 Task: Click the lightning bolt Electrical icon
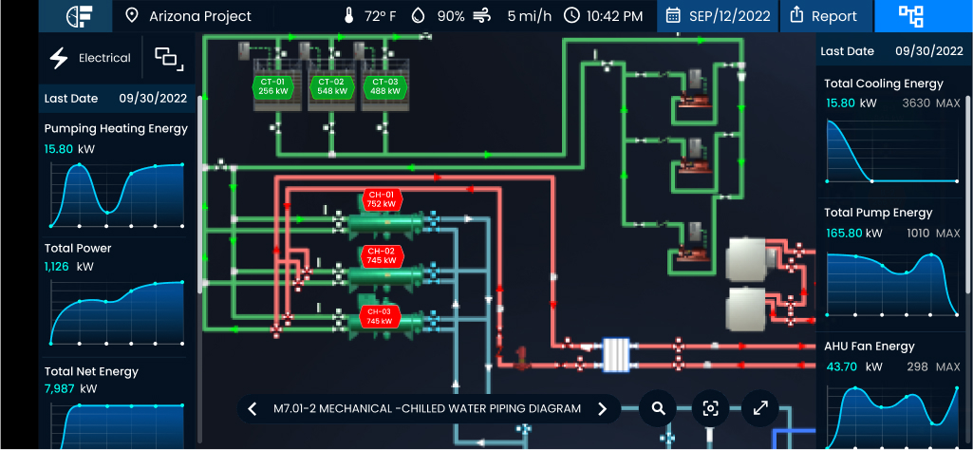[59, 58]
